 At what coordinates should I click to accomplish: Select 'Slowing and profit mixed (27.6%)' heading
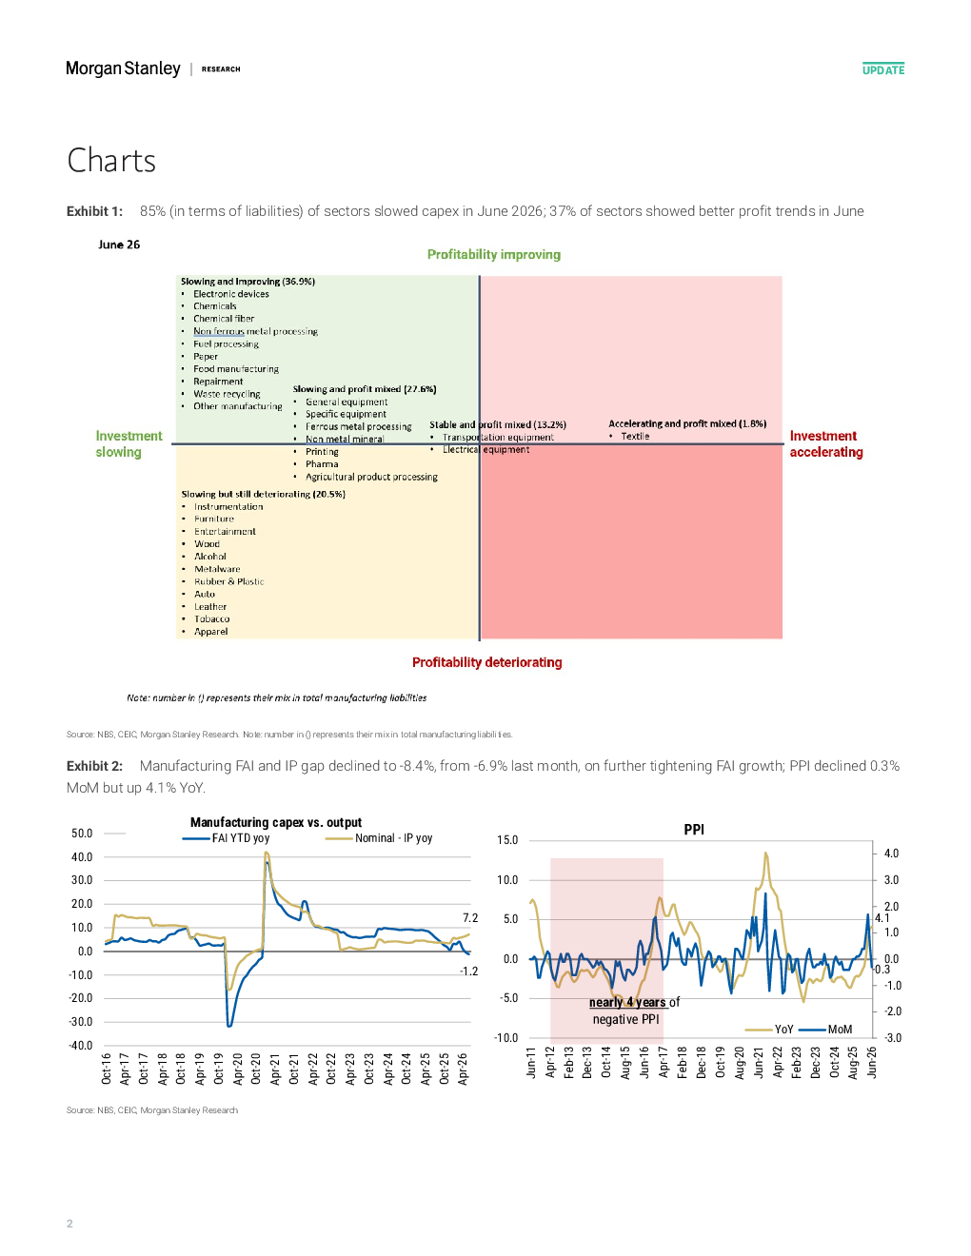coord(365,389)
